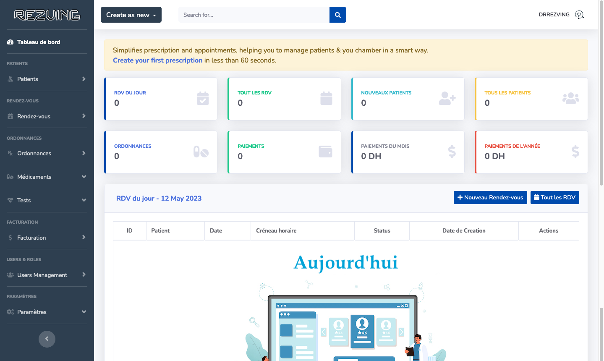The width and height of the screenshot is (604, 361).
Task: Click the Paramètres gears icon
Action: [x=10, y=312]
